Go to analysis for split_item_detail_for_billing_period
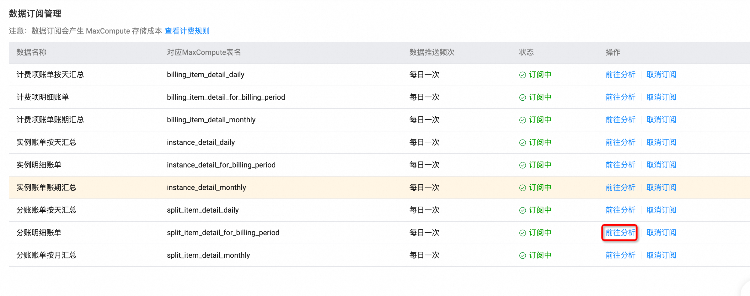 (620, 233)
